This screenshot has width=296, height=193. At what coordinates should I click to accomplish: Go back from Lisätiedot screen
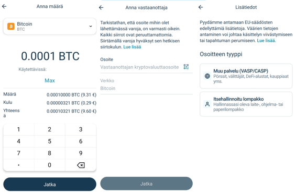pos(201,7)
